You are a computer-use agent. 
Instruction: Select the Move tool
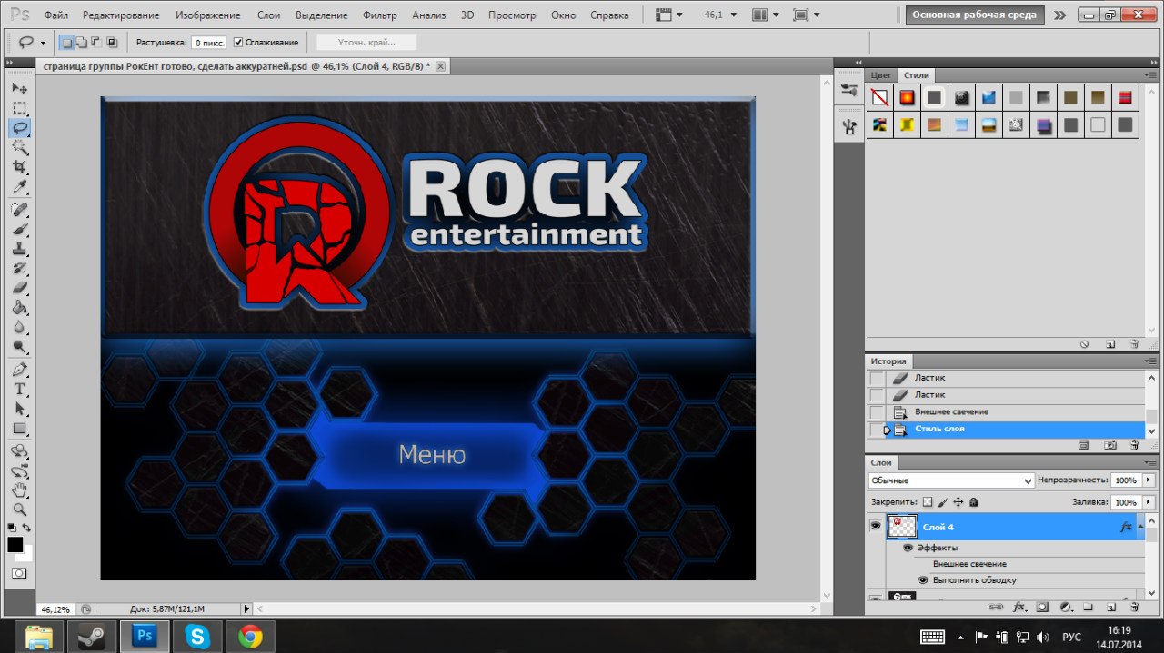[19, 88]
